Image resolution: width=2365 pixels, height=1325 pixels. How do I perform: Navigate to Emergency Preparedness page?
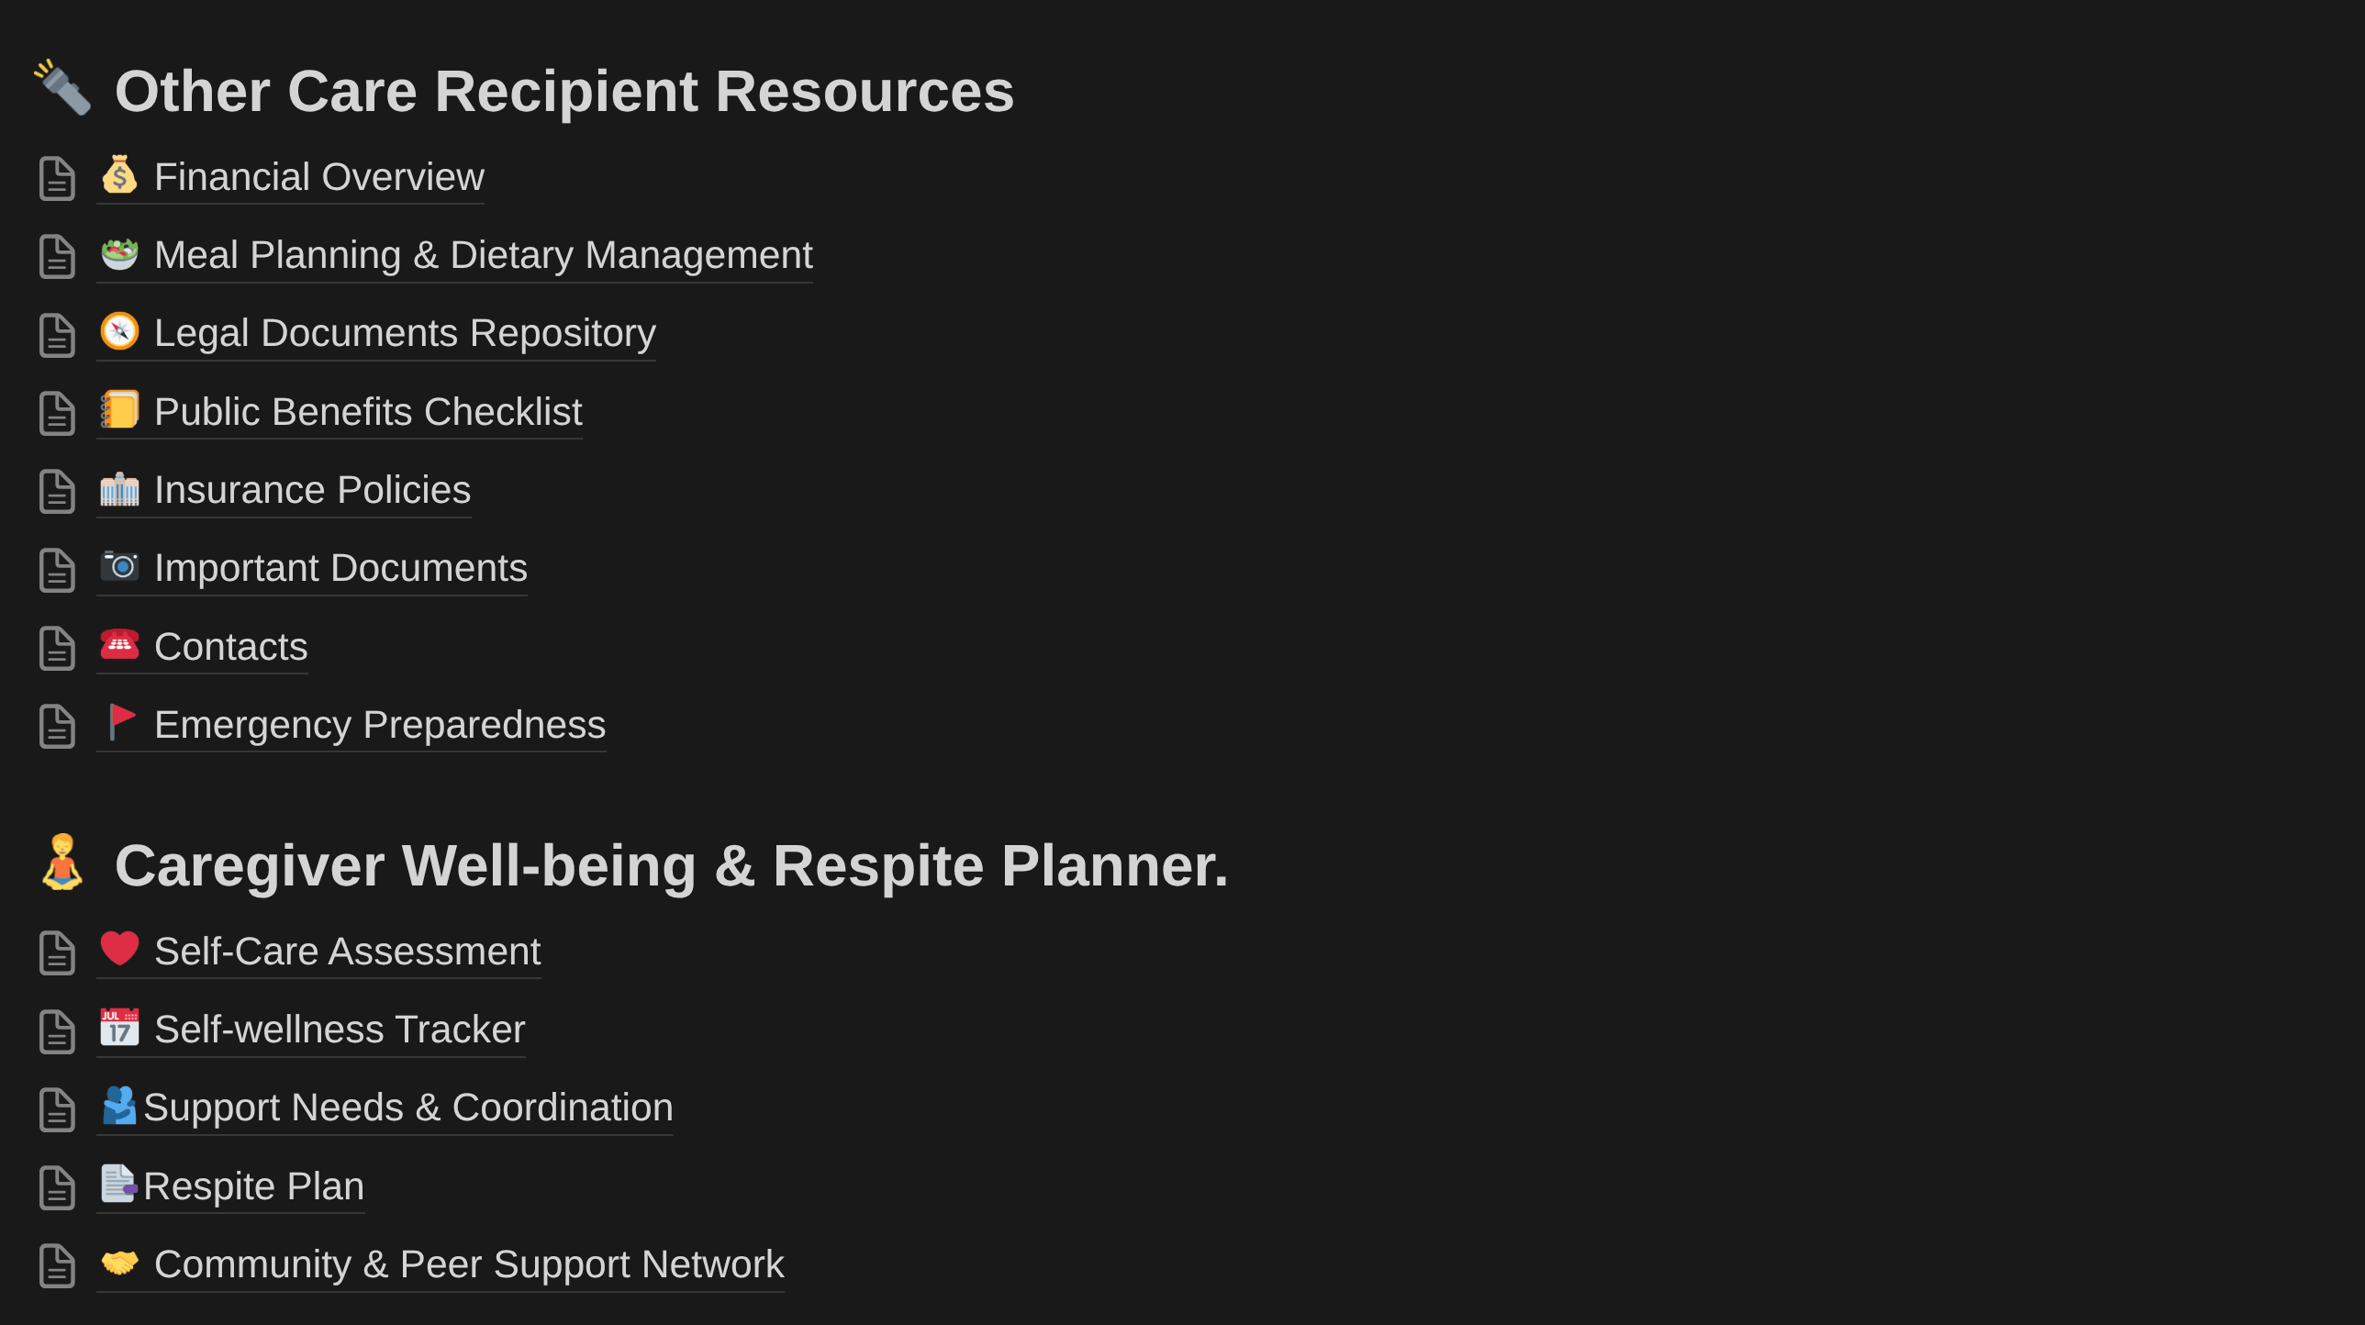[x=379, y=725]
